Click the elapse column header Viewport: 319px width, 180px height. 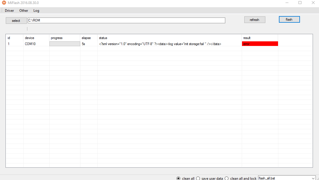coord(89,38)
